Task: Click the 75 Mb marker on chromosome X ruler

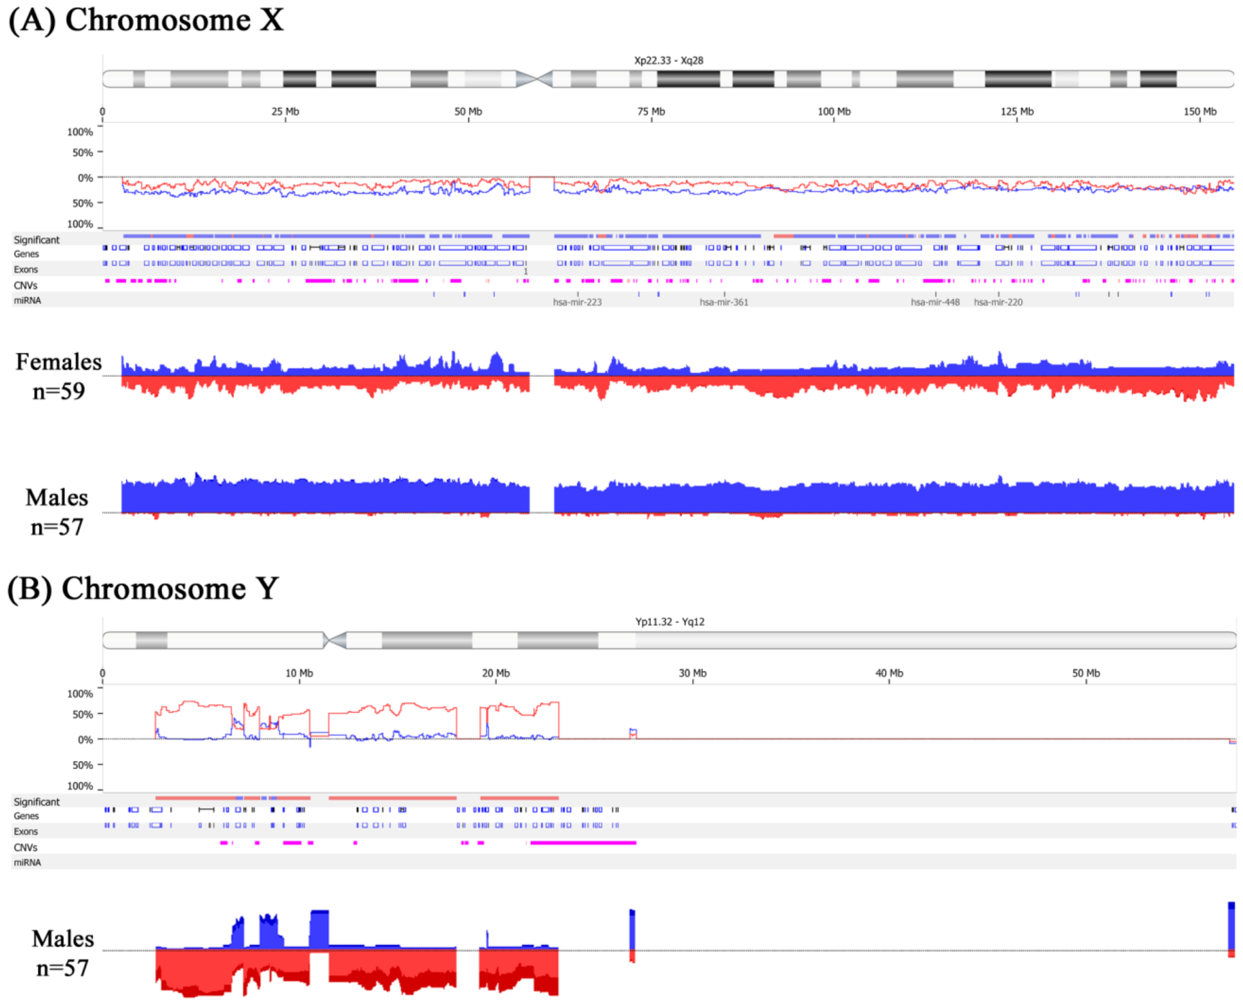Action: pyautogui.click(x=650, y=112)
